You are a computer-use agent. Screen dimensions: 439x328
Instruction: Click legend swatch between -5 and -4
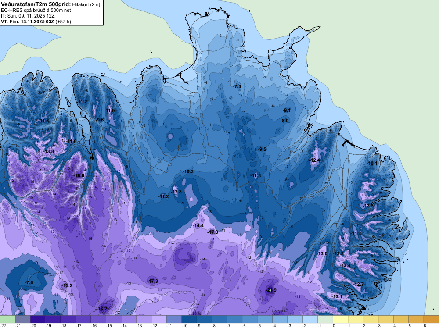point(265,319)
